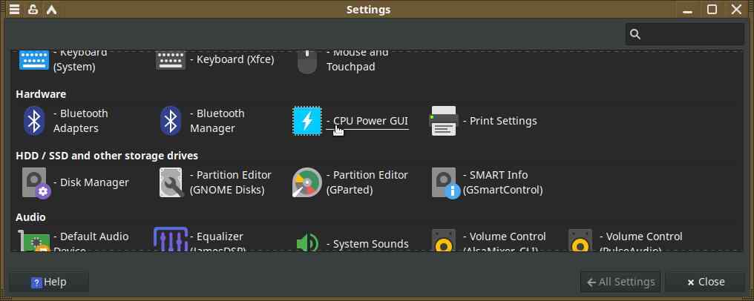Open the Keyboard (Xfce) icon
The width and height of the screenshot is (754, 301).
[x=171, y=59]
